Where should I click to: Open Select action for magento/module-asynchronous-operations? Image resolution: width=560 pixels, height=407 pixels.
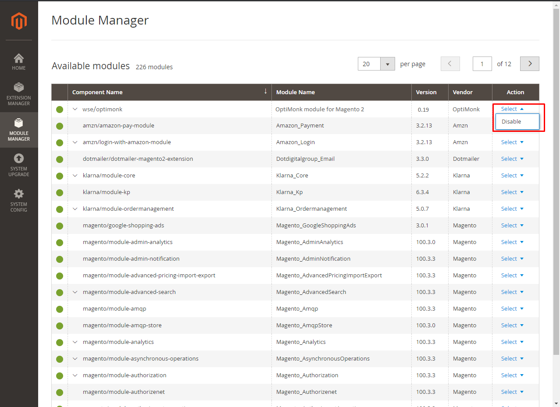click(512, 358)
